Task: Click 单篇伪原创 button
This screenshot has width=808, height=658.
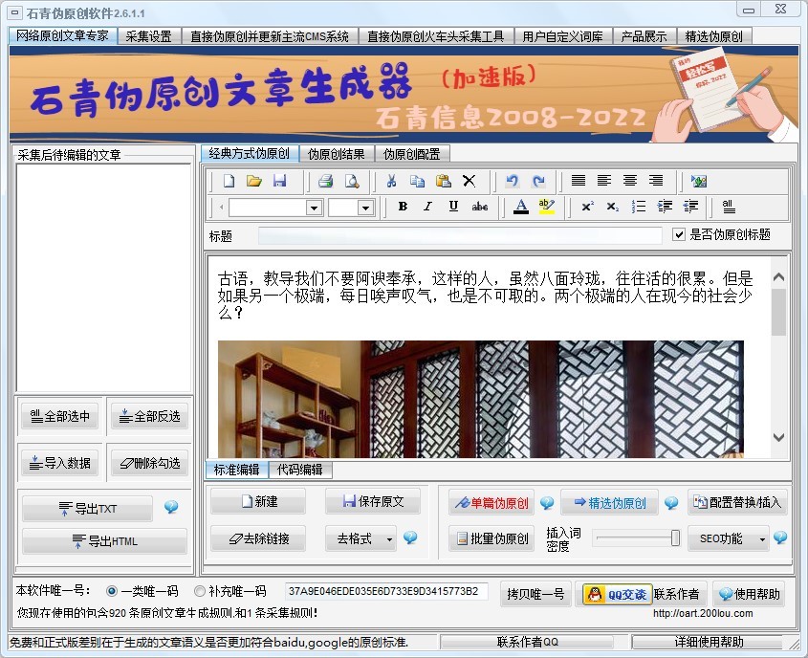Action: click(x=491, y=503)
